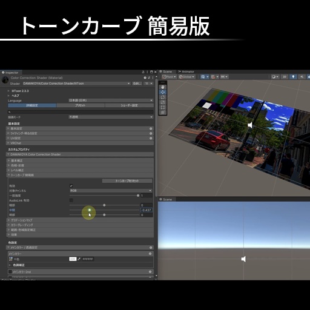Toggle the メインカラー2nd checkbox
The width and height of the screenshot is (310, 310).
10,272
